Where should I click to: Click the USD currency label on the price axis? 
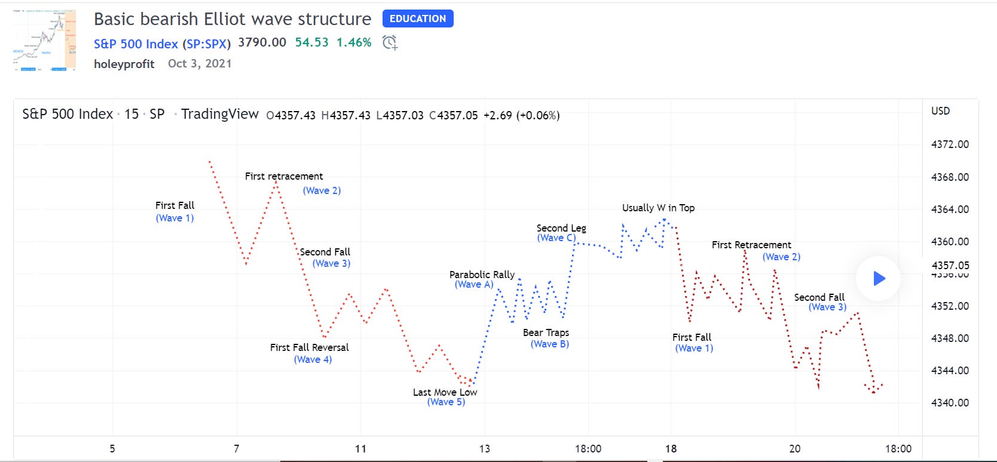click(940, 110)
